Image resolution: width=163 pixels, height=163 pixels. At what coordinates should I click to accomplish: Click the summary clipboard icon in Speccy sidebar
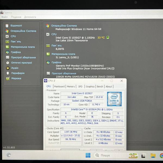pos(7,26)
